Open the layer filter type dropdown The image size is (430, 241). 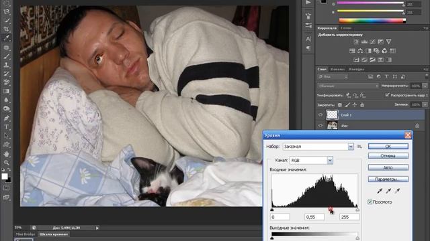(x=333, y=77)
